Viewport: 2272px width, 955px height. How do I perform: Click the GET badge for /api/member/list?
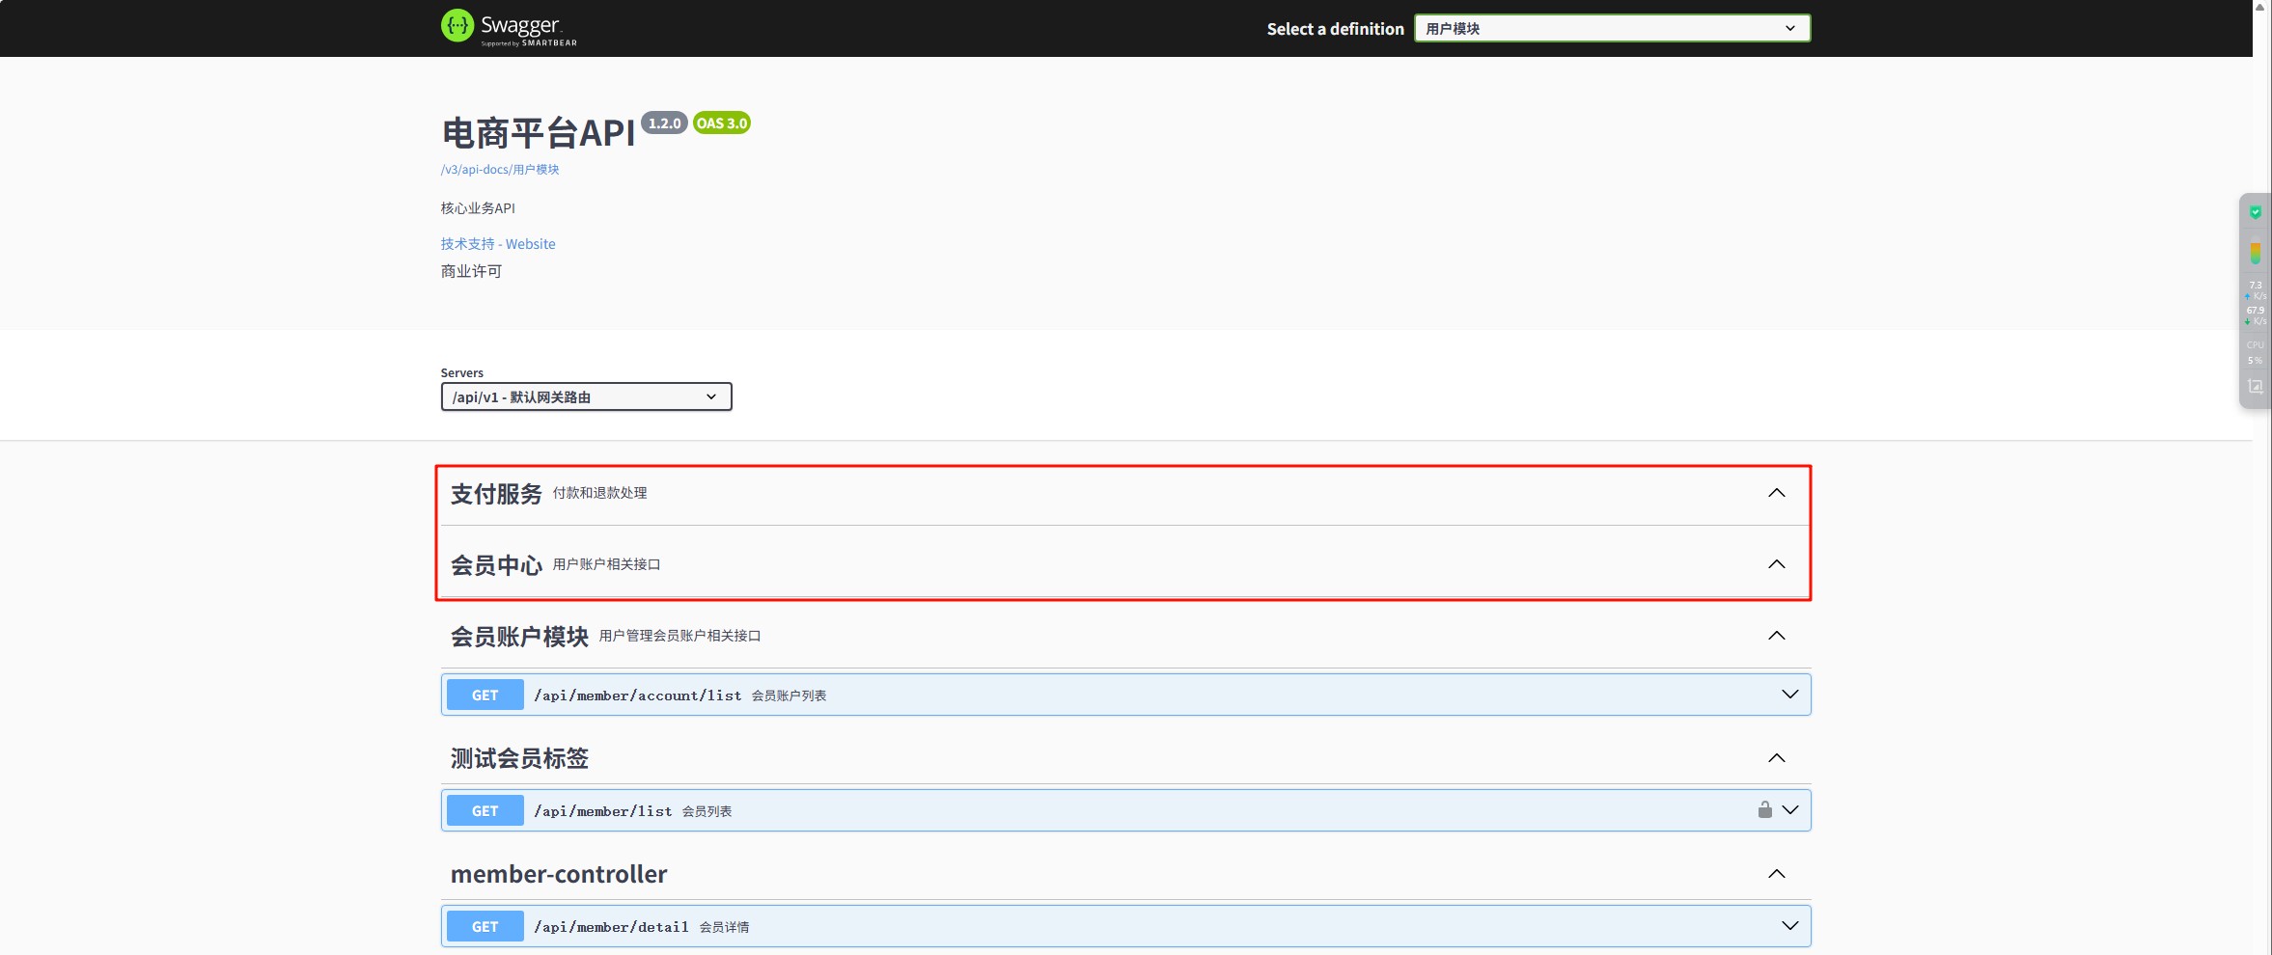pyautogui.click(x=485, y=811)
